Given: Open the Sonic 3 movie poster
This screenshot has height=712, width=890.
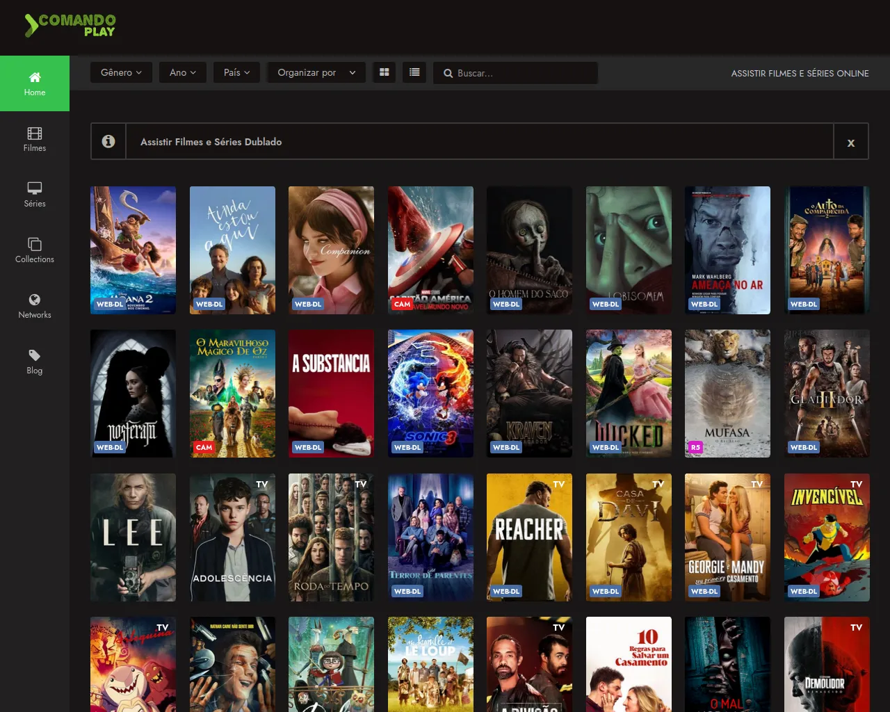Looking at the screenshot, I should click(430, 393).
